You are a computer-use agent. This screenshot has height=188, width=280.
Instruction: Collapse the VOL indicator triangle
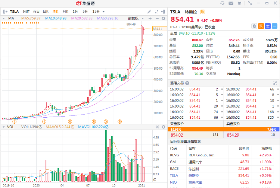coord(4,127)
